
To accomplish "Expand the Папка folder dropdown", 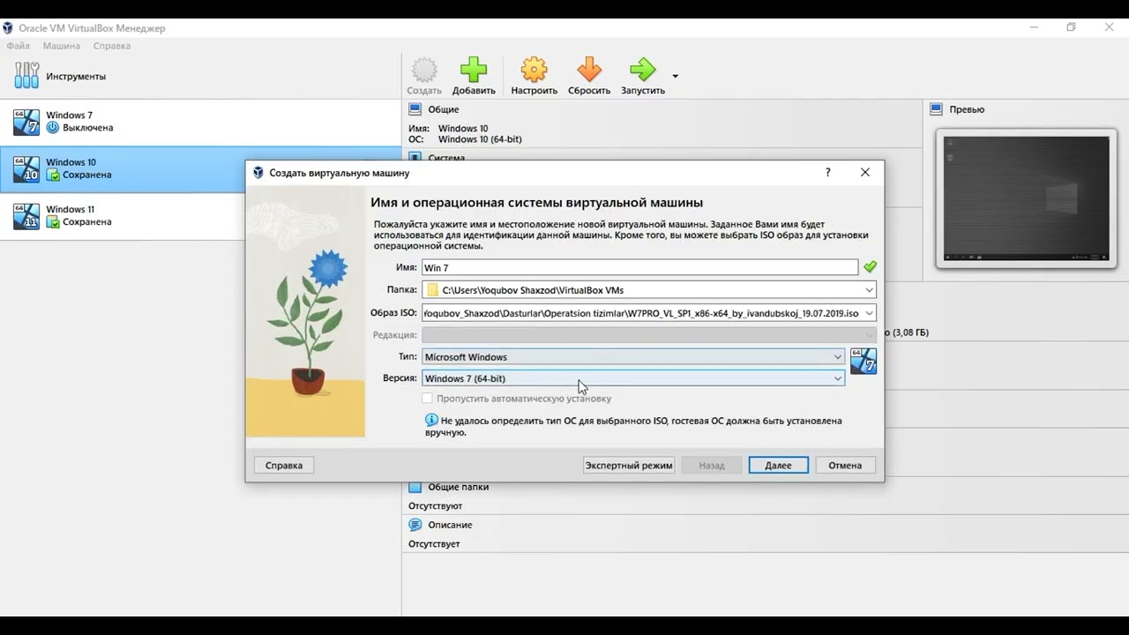I will (x=869, y=290).
